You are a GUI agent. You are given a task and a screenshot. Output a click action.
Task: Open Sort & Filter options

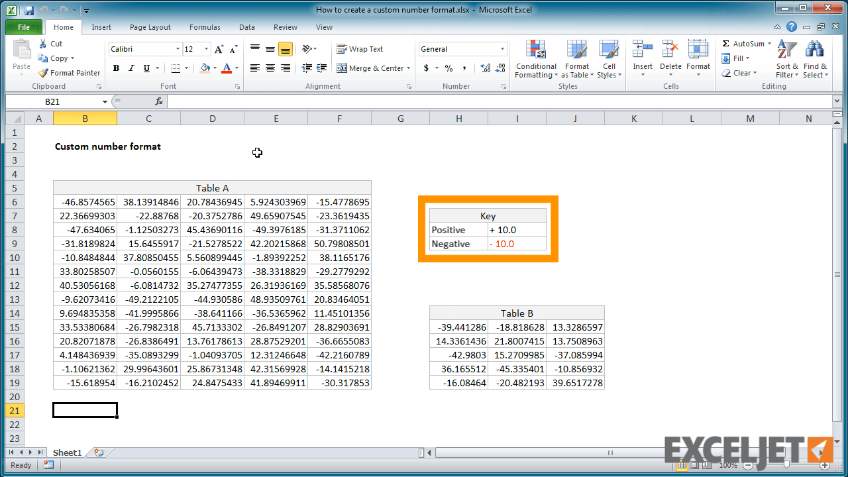click(x=786, y=59)
